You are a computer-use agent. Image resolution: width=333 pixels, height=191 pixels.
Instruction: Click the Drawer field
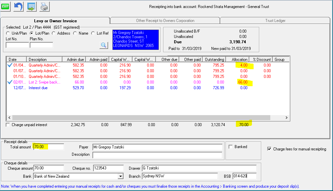[199, 168]
